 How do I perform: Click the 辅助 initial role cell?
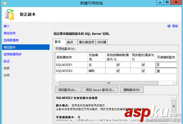97,71
